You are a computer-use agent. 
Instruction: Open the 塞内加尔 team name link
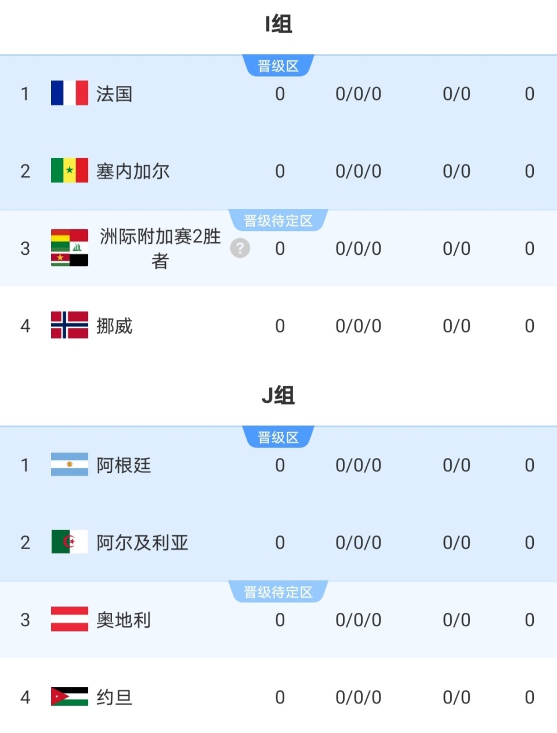tap(133, 171)
